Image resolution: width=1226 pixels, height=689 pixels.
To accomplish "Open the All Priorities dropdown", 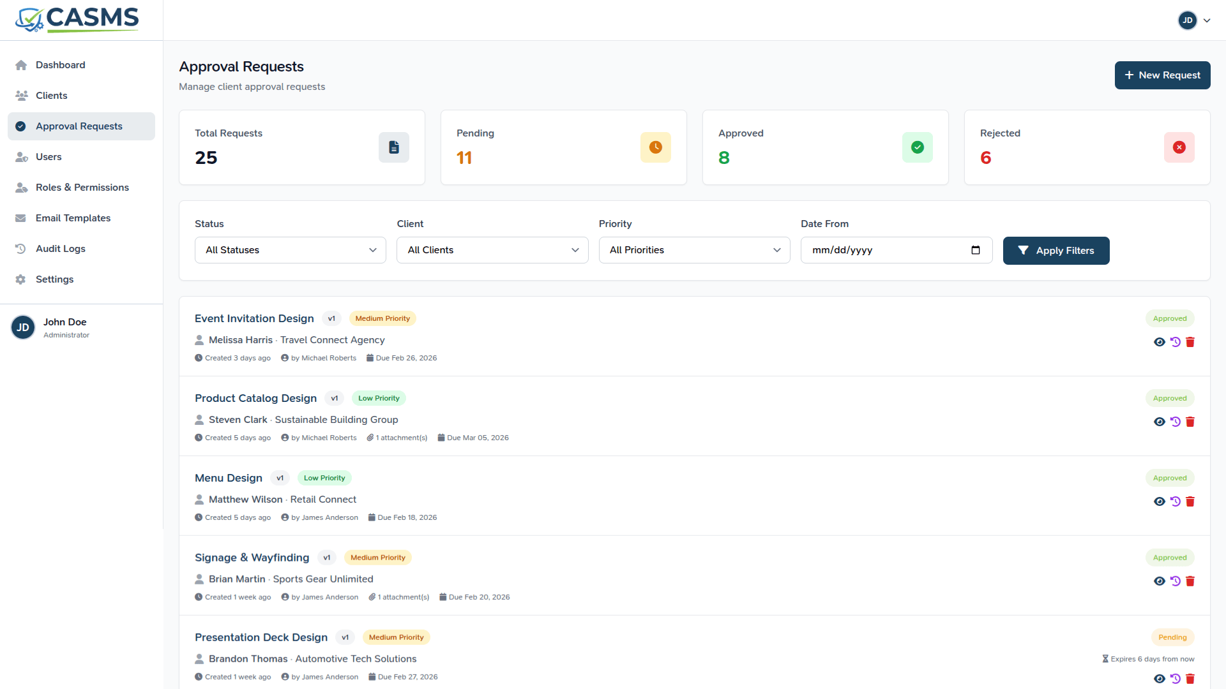I will pyautogui.click(x=694, y=250).
